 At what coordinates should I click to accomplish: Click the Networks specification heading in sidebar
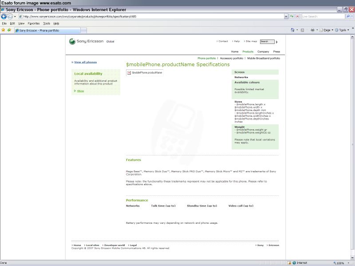coord(241,77)
